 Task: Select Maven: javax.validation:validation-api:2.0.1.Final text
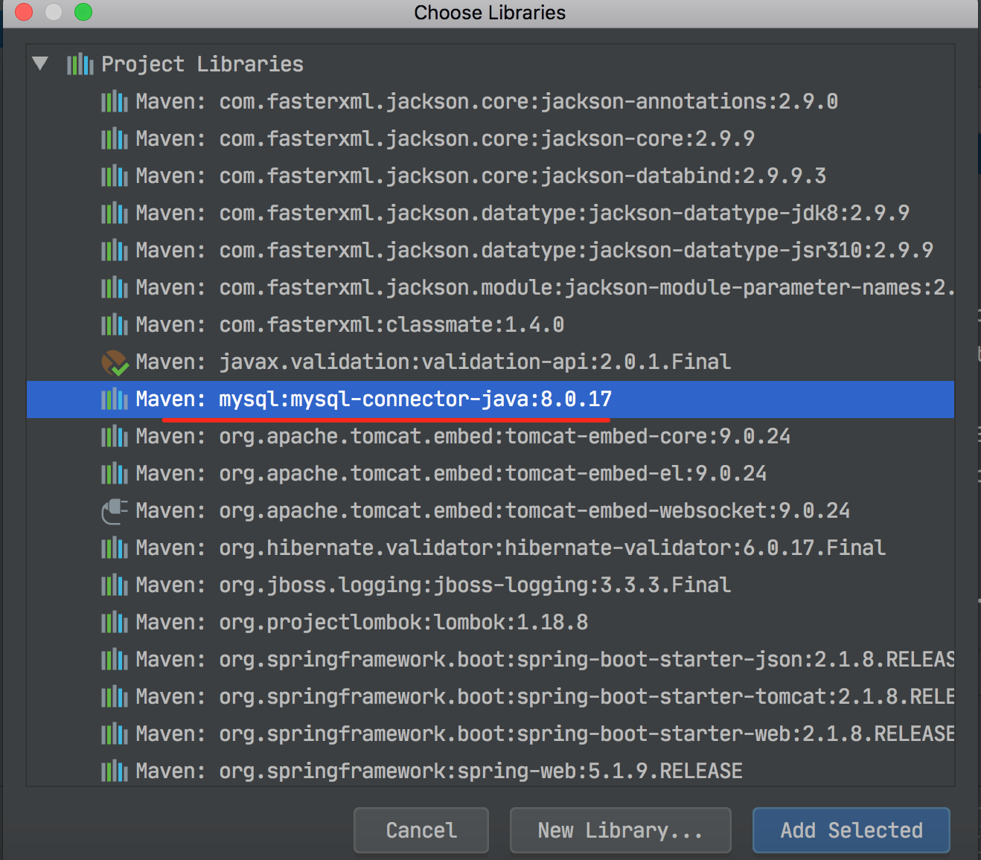[433, 362]
